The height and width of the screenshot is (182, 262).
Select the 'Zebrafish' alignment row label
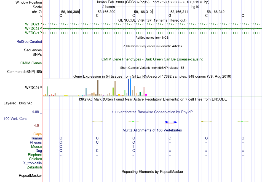pos(34,167)
